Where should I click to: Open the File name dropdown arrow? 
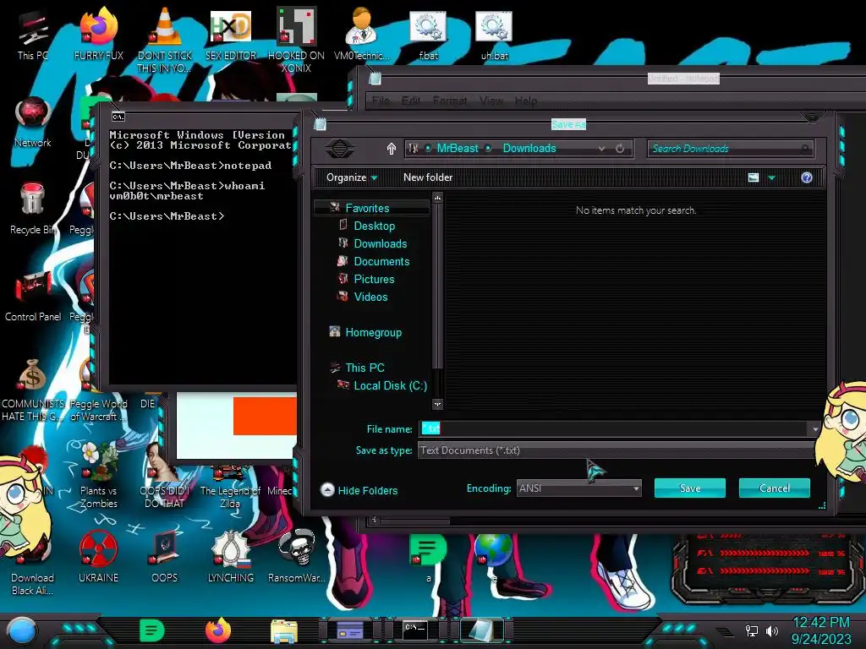pos(815,428)
